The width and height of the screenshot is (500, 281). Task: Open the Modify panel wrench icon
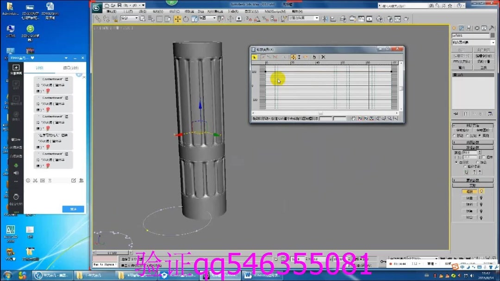pyautogui.click(x=492, y=28)
